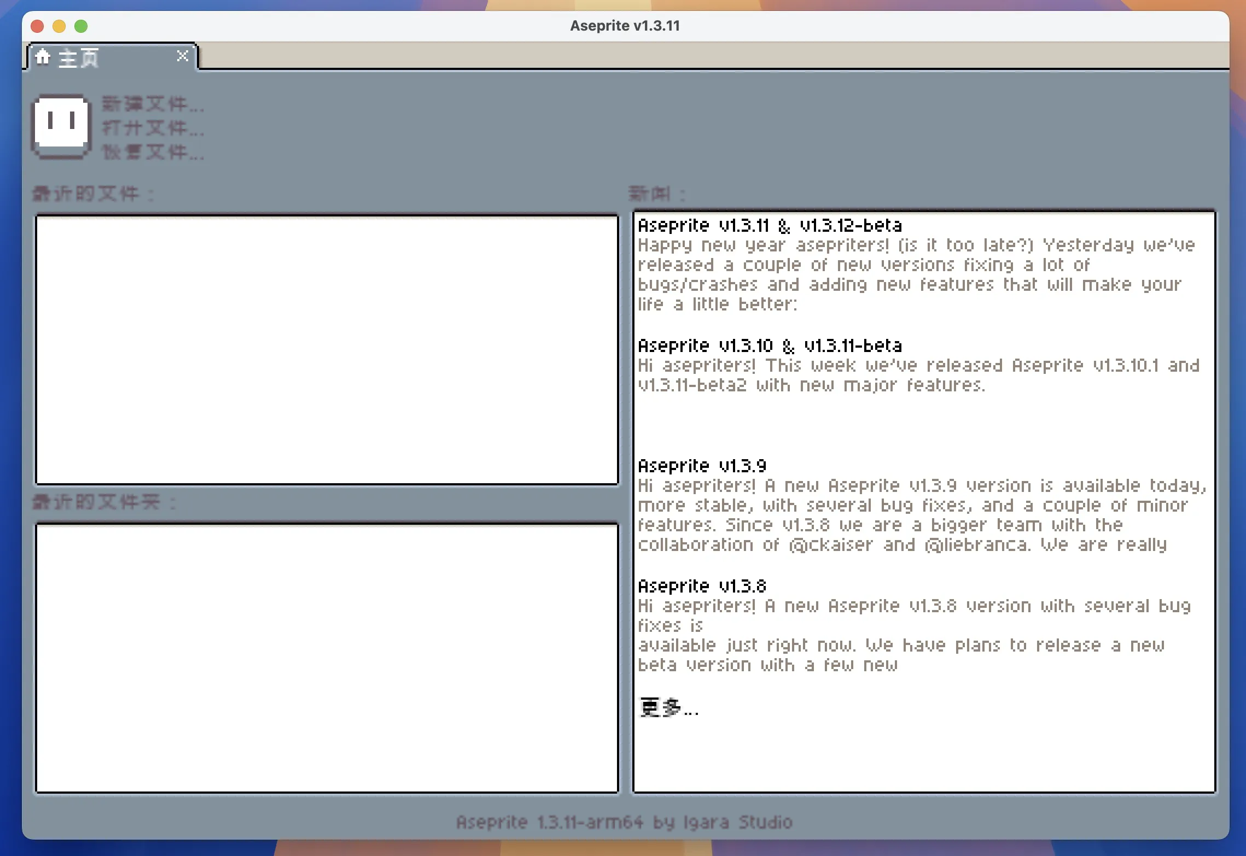
Task: Close the 主页 tab with its X button
Action: click(183, 56)
